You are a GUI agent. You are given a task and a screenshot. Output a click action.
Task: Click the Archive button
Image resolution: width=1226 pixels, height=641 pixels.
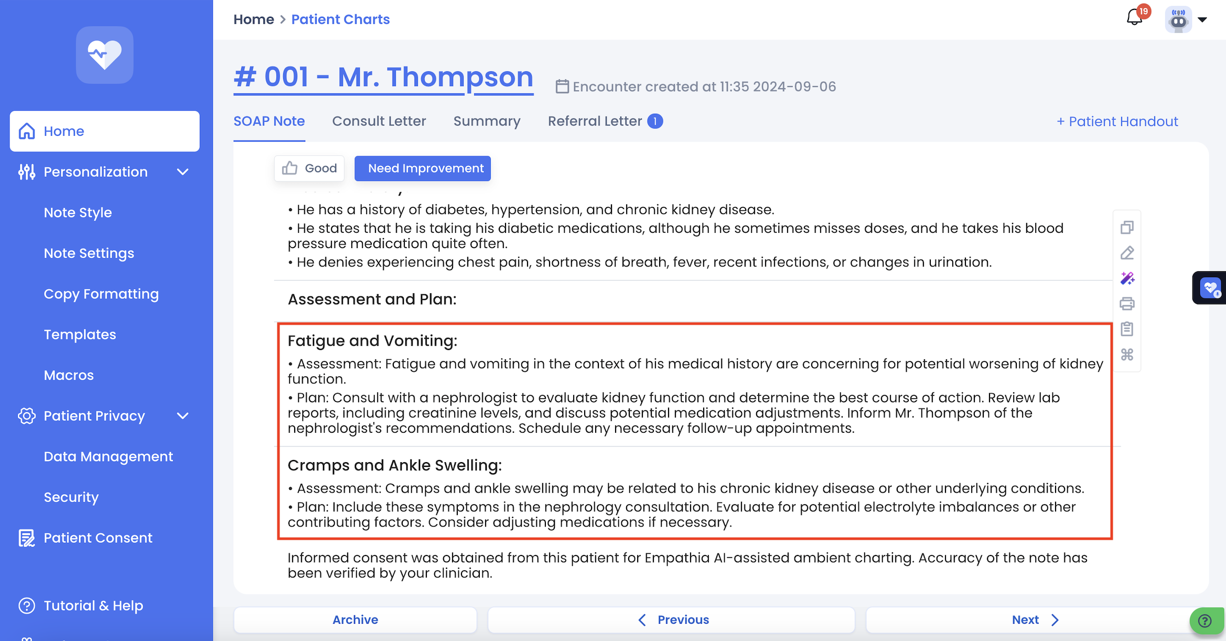click(355, 619)
